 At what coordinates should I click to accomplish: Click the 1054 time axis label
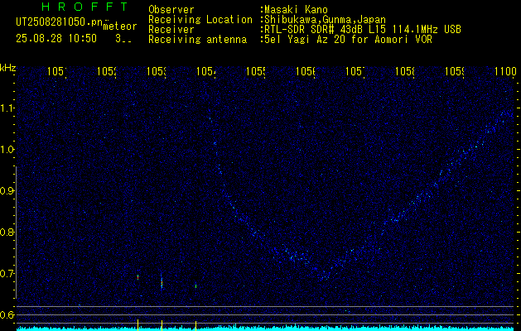coord(205,71)
